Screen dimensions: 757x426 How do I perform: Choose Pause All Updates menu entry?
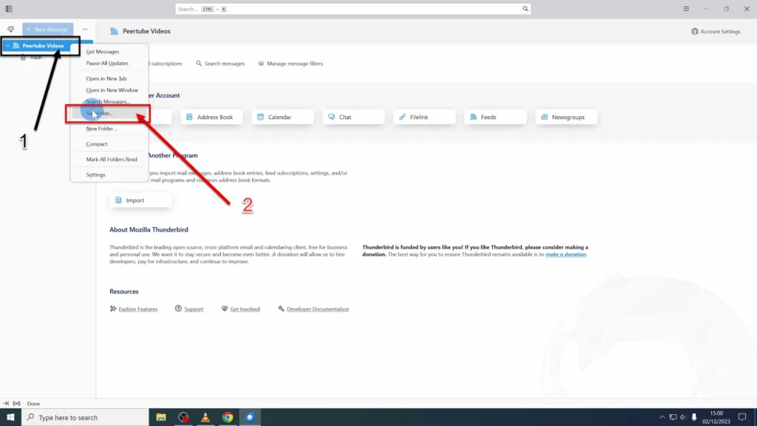point(107,64)
